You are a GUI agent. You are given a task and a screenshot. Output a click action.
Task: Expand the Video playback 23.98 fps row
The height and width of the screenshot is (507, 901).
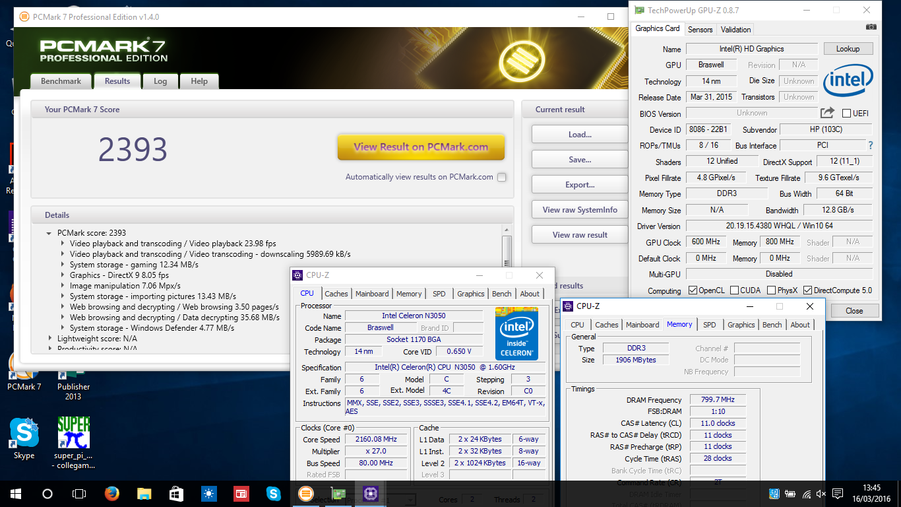point(63,244)
